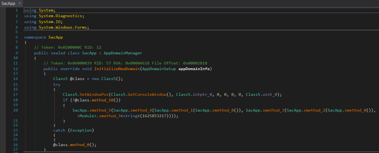This screenshot has height=153, width=379.
Task: Click the InitializeNewDomain method name
Action: [117, 69]
